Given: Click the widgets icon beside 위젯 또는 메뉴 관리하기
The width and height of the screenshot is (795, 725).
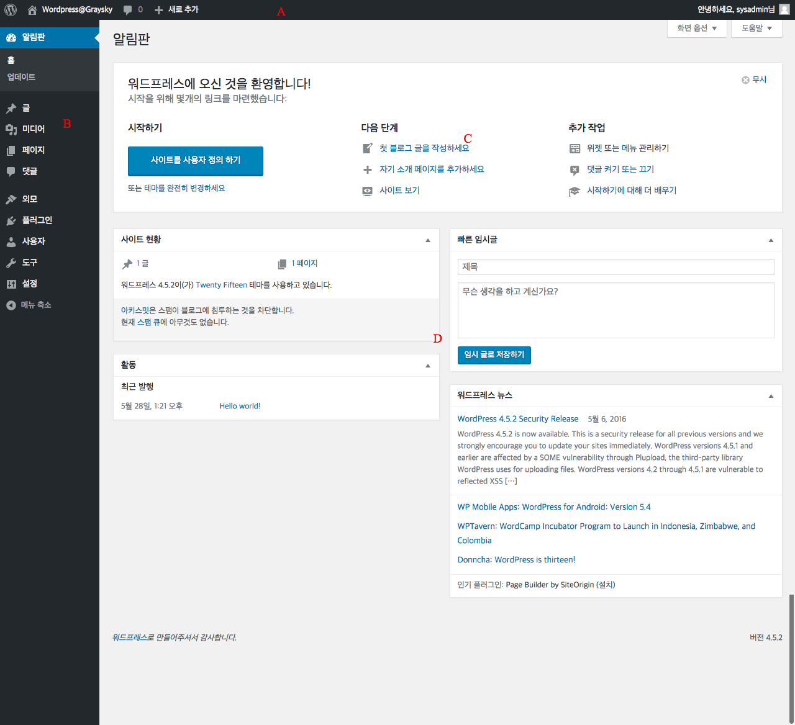Looking at the screenshot, I should (575, 148).
